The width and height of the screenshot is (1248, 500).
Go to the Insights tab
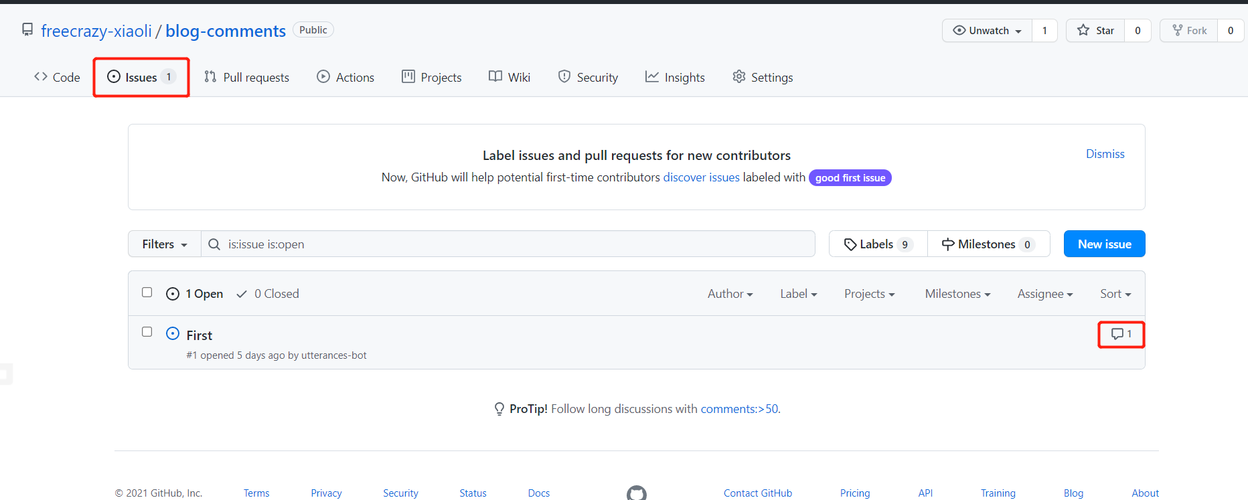[675, 78]
